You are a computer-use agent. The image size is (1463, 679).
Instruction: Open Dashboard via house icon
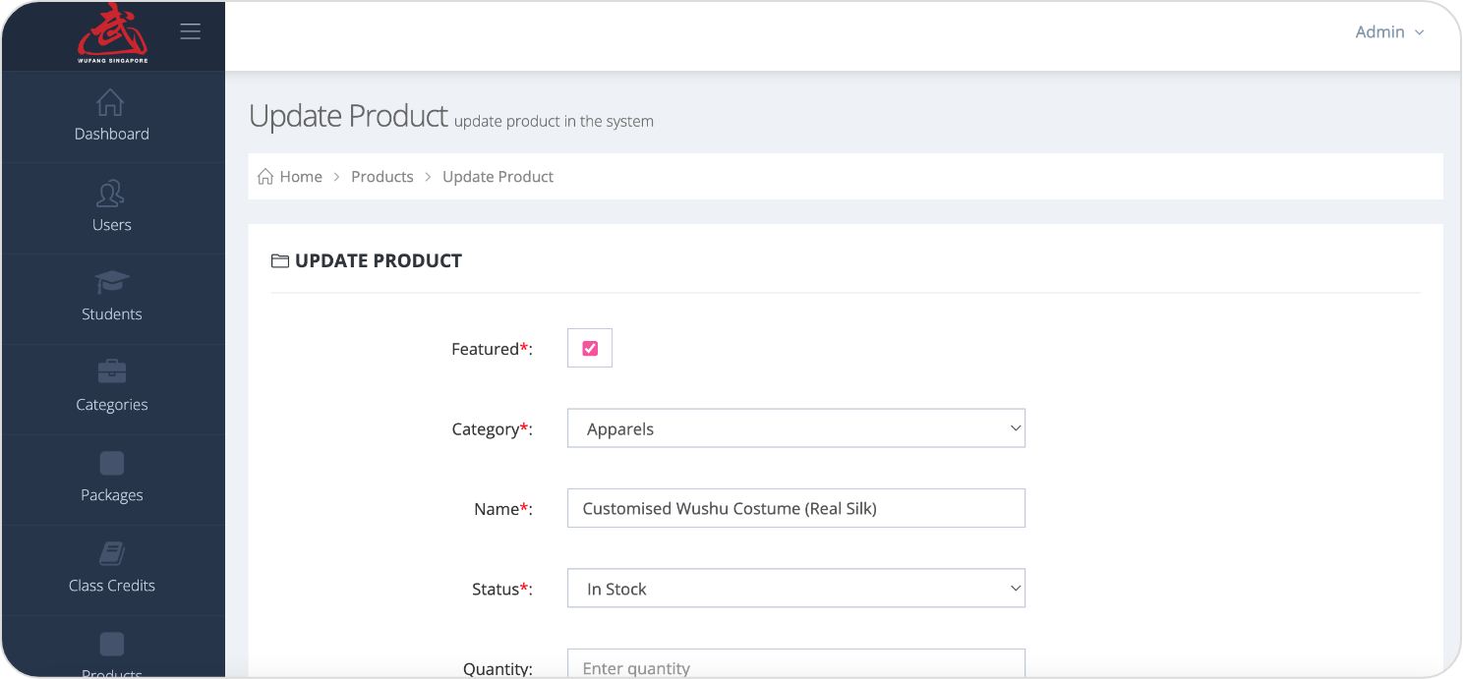tap(111, 102)
